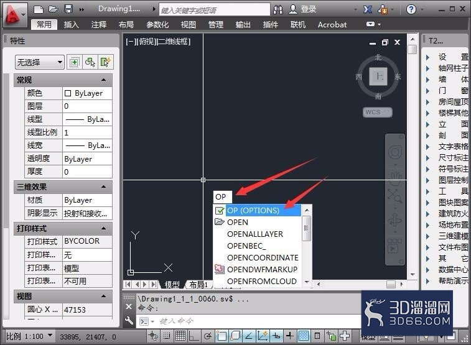This screenshot has height=345, width=471.
Task: Toggle Infer Constraints in status bar
Action: pyautogui.click(x=153, y=336)
